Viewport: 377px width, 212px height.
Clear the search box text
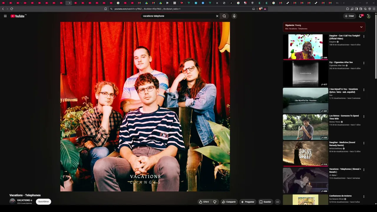coord(217,16)
